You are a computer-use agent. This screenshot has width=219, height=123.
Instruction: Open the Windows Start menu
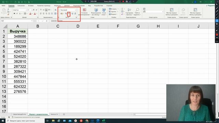tap(3, 121)
